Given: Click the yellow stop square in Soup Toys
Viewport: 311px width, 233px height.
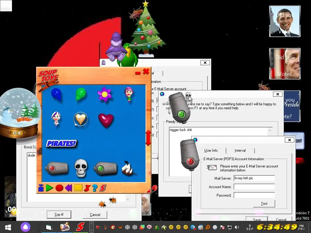Looking at the screenshot, I should click(x=78, y=188).
